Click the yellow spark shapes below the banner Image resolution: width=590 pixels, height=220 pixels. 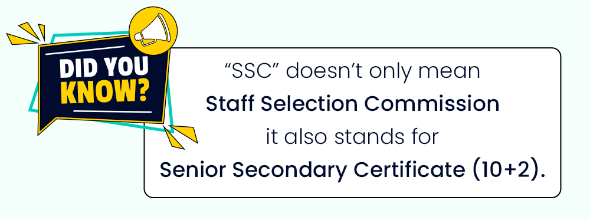(180, 136)
